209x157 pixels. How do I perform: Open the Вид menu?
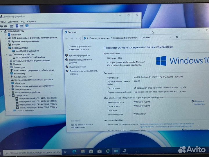(22, 21)
